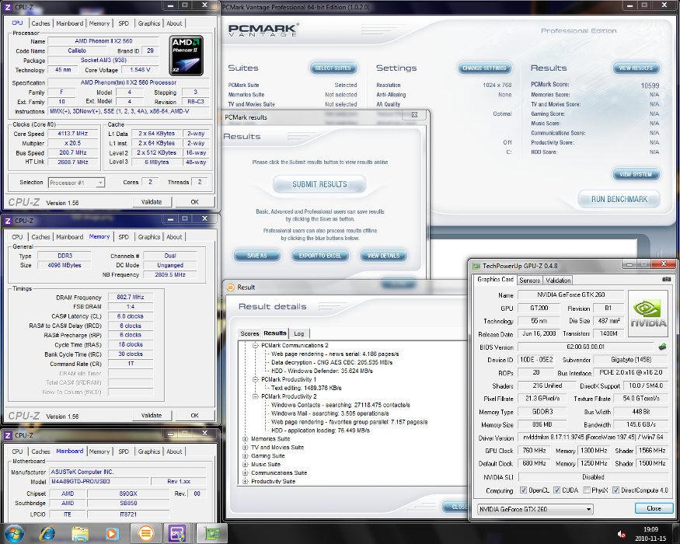Image resolution: width=680 pixels, height=544 pixels.
Task: Click the Close button in GPU-Z
Action: [x=654, y=508]
